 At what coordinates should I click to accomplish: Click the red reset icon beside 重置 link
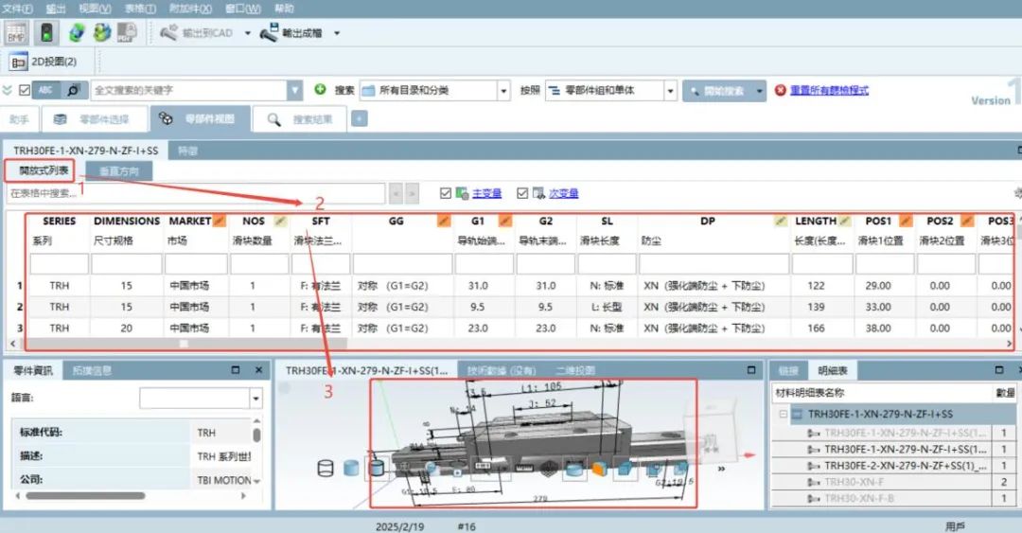[x=780, y=90]
